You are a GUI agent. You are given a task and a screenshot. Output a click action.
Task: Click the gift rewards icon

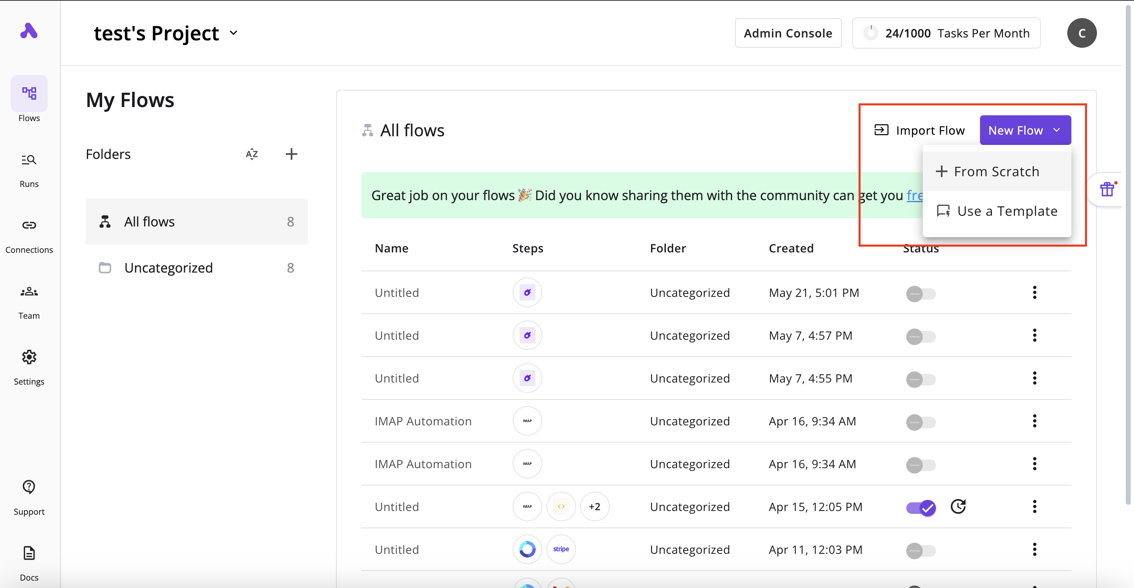tap(1107, 189)
